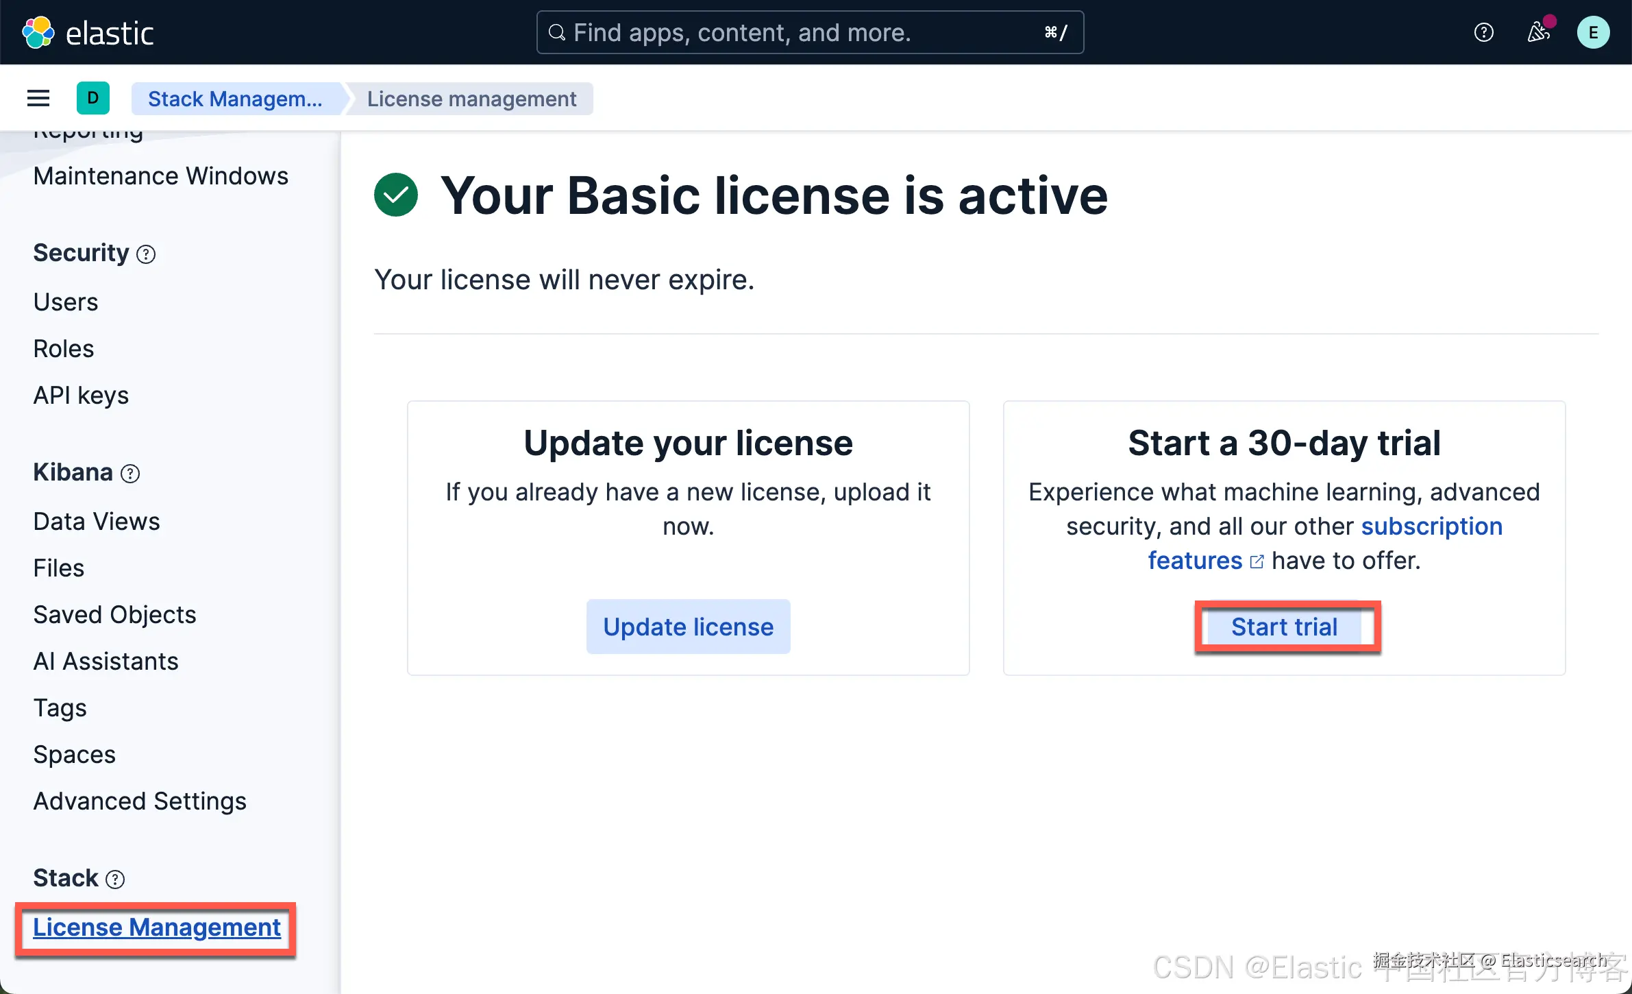Open the hamburger navigation menu

[x=38, y=99]
